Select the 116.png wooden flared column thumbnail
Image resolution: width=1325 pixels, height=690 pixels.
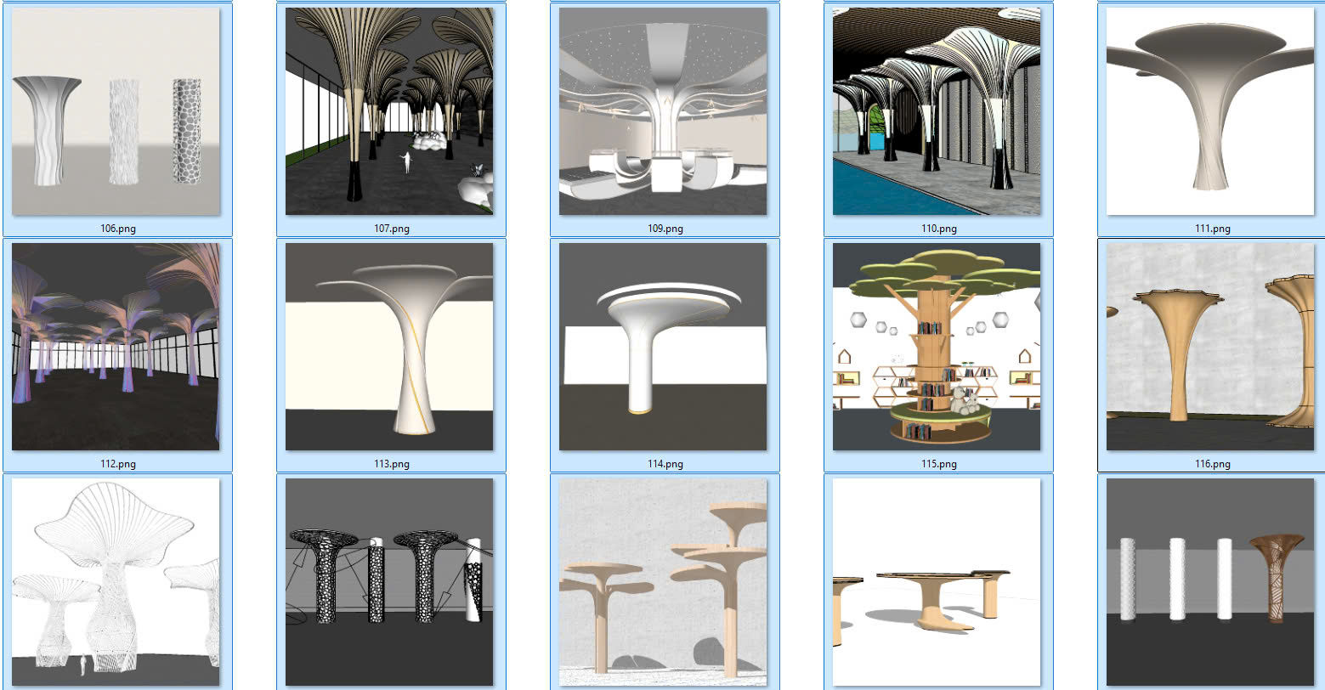1210,347
